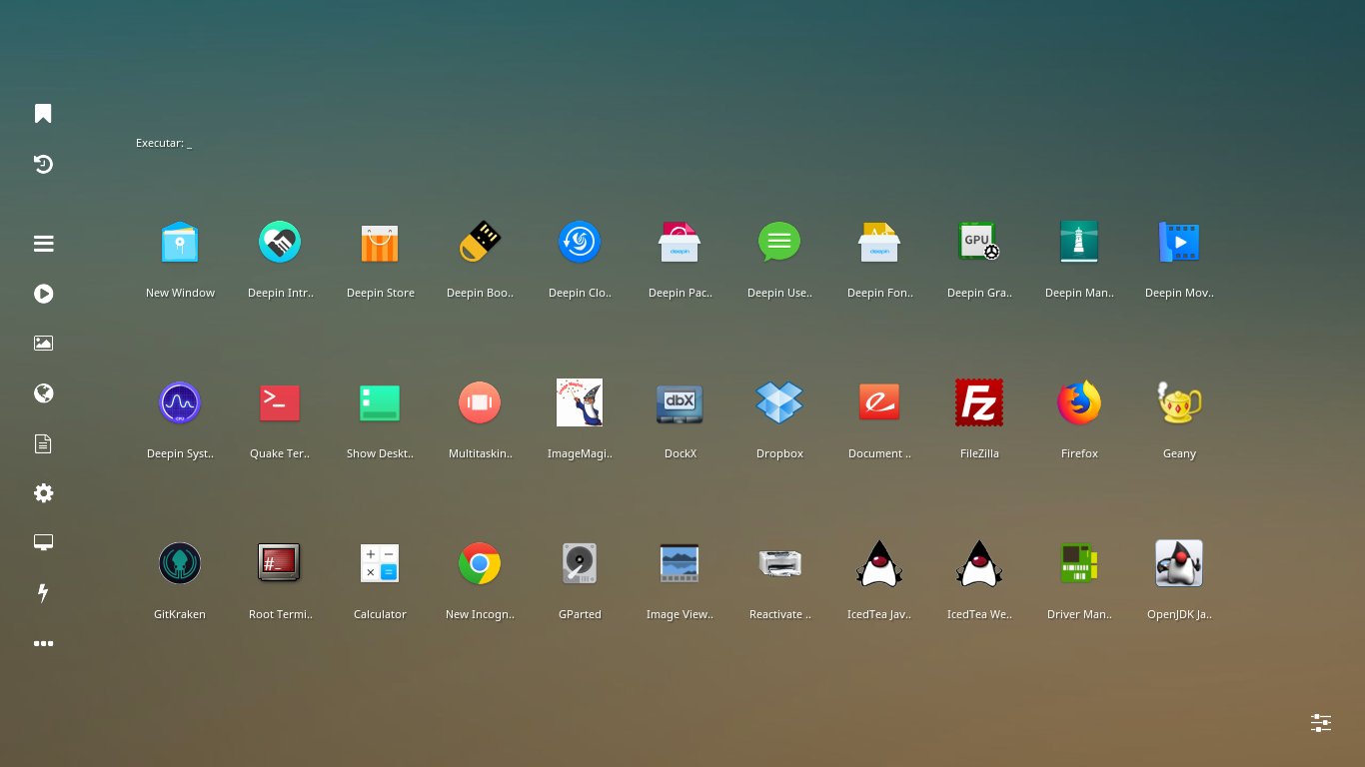The width and height of the screenshot is (1365, 767).
Task: Open GParted disk icon
Action: pos(580,563)
